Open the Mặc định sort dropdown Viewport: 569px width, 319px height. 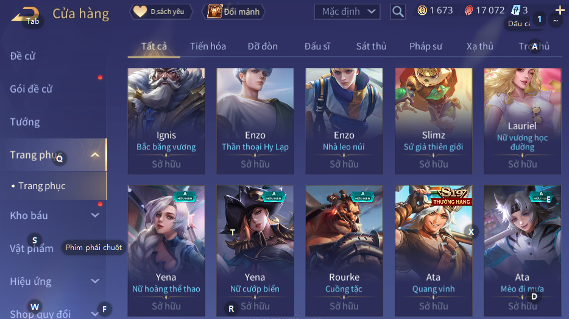pyautogui.click(x=347, y=12)
